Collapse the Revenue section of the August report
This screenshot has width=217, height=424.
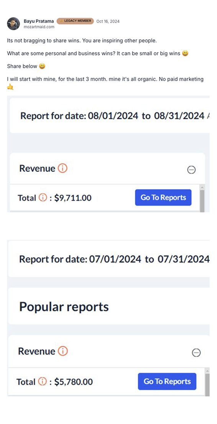[191, 170]
